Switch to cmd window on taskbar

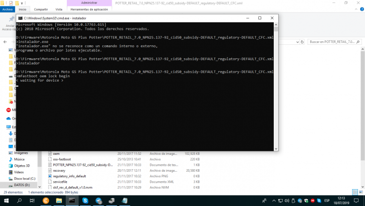(x=72, y=201)
